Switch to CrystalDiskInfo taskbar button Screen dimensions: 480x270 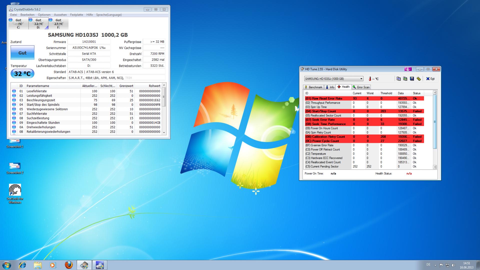100,265
